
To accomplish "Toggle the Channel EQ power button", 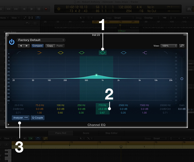I will click(x=12, y=42).
